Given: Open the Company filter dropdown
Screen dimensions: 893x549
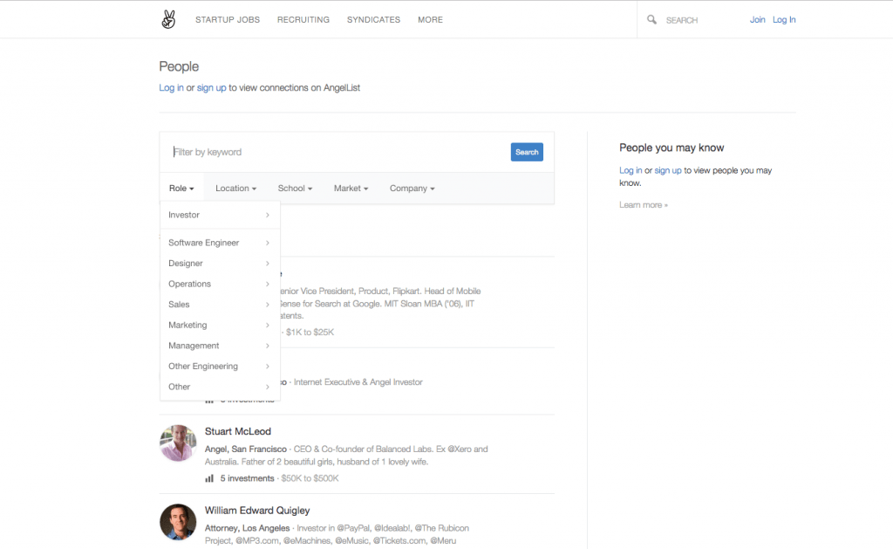Looking at the screenshot, I should (411, 188).
